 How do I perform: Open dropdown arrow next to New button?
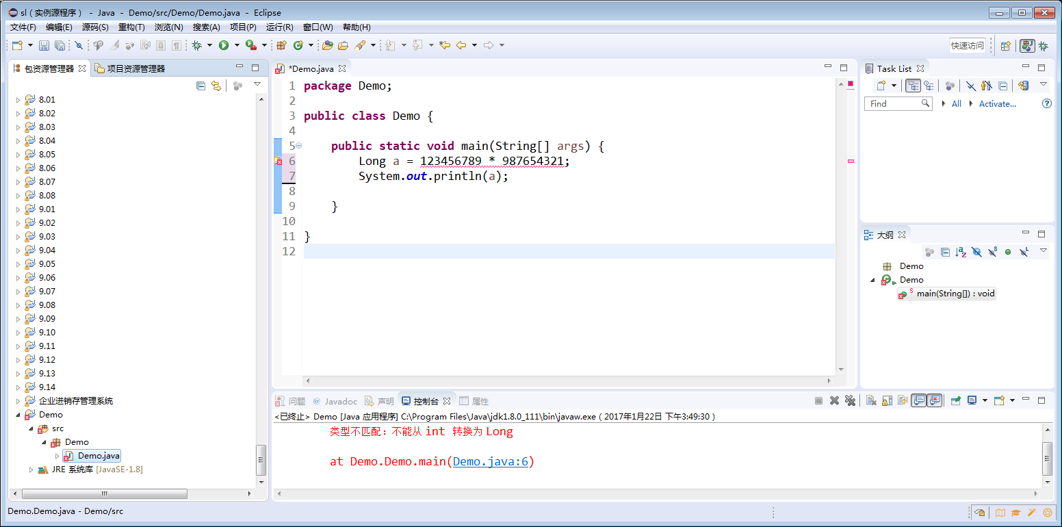[x=30, y=45]
